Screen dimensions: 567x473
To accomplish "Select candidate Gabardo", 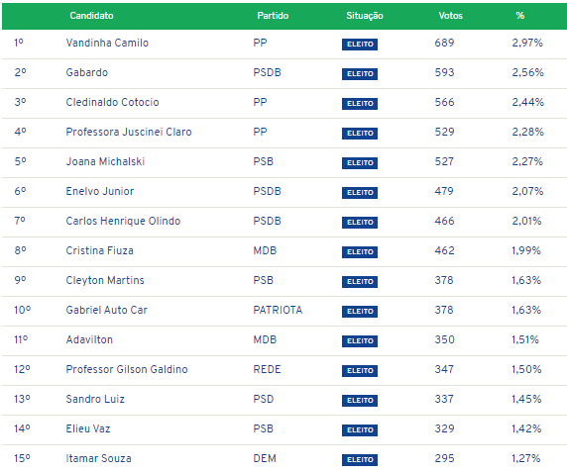I will coord(87,72).
